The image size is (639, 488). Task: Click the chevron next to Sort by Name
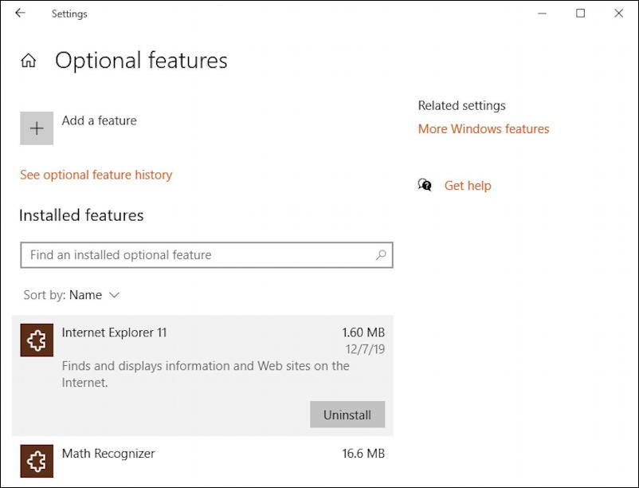click(x=115, y=295)
